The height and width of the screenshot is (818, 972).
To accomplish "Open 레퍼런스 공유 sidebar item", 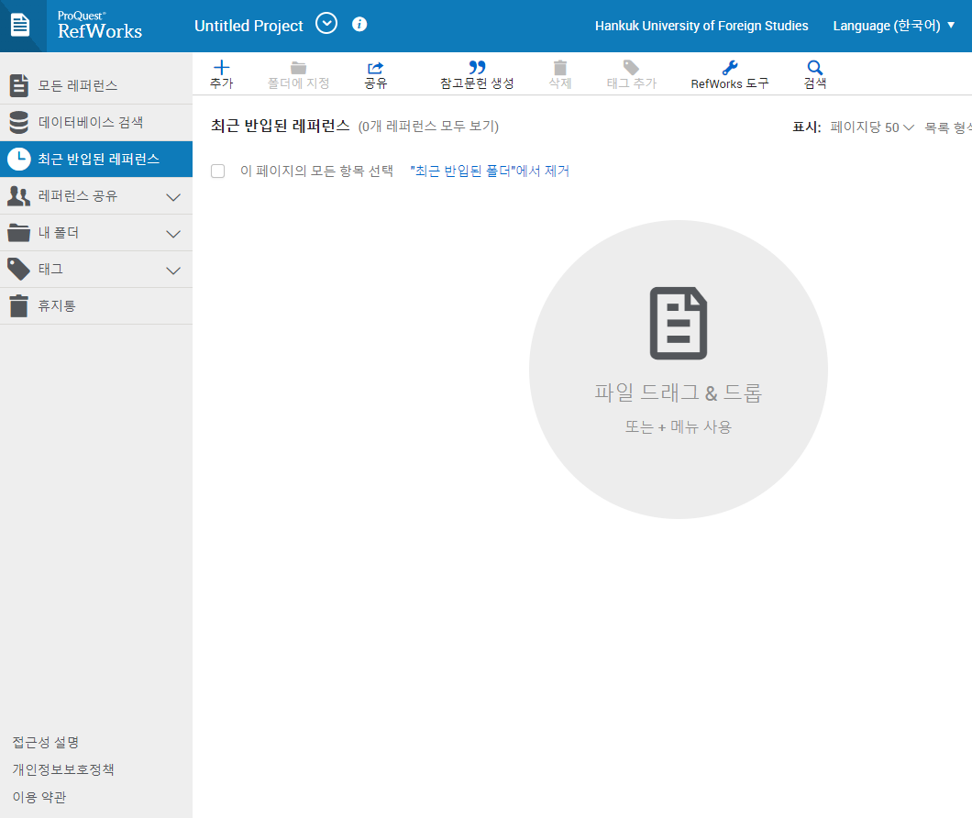I will click(96, 196).
